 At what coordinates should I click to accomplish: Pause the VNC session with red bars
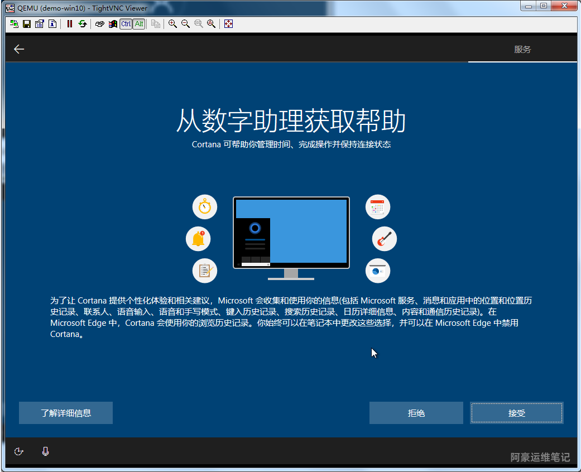[70, 24]
